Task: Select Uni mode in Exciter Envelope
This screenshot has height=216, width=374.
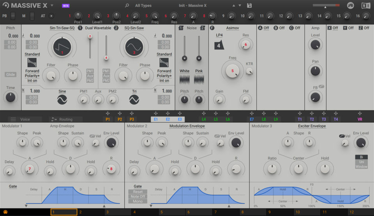Action: click(x=361, y=162)
